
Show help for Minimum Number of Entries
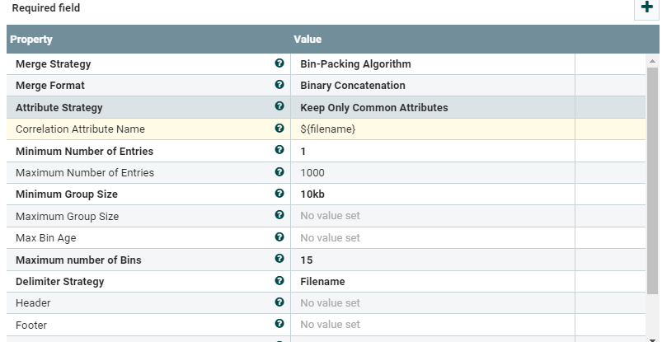pyautogui.click(x=279, y=151)
